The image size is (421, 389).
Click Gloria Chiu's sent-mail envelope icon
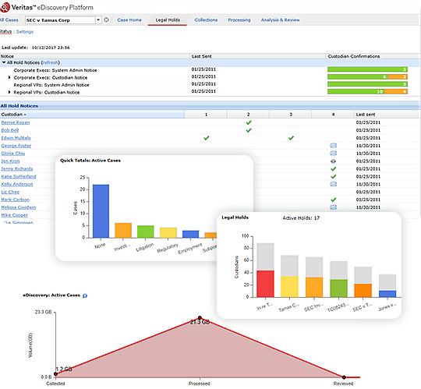pyautogui.click(x=333, y=154)
